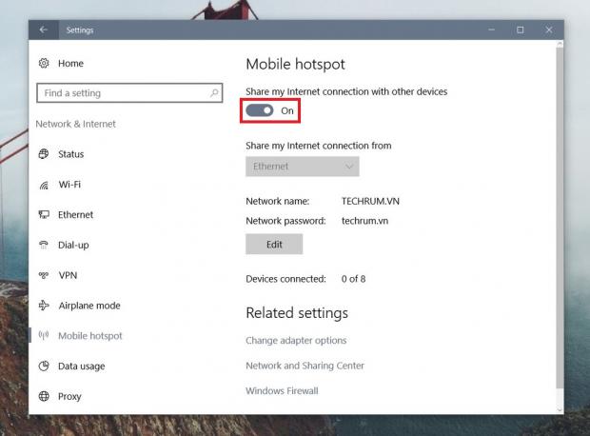Click the search magnifier icon
The height and width of the screenshot is (436, 590).
(214, 93)
